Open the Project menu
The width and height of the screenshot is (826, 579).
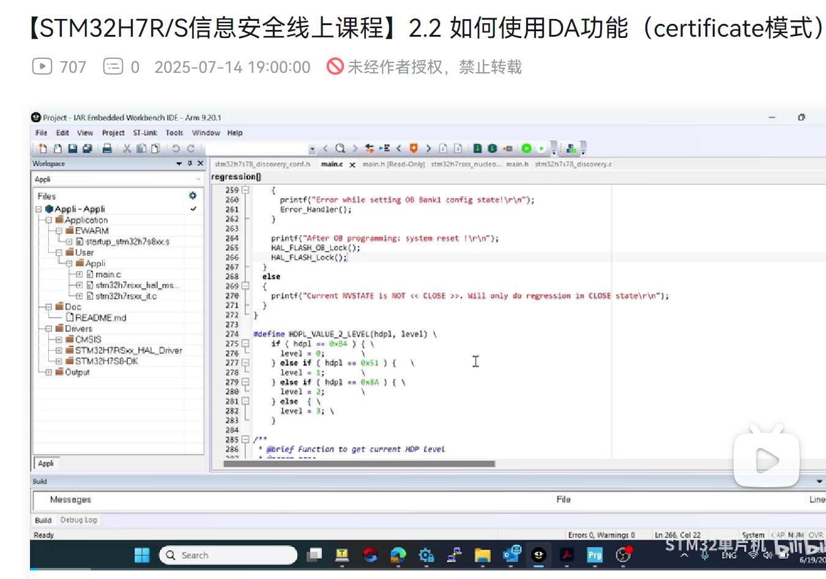(x=113, y=133)
